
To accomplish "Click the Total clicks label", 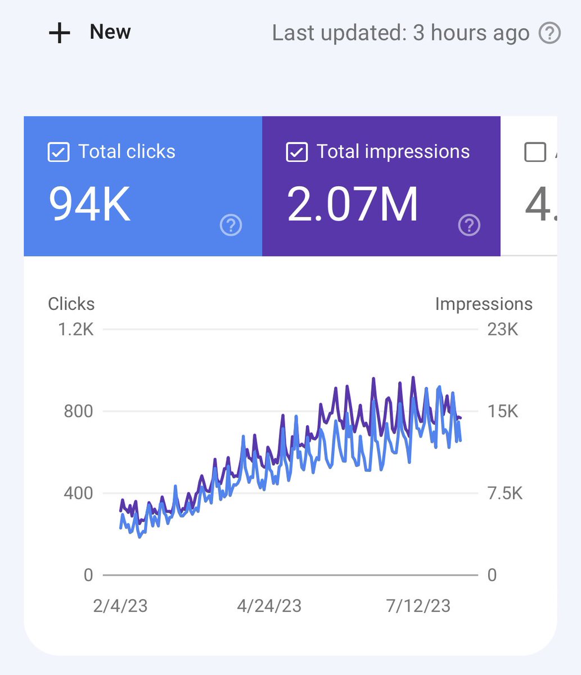I will pyautogui.click(x=127, y=152).
